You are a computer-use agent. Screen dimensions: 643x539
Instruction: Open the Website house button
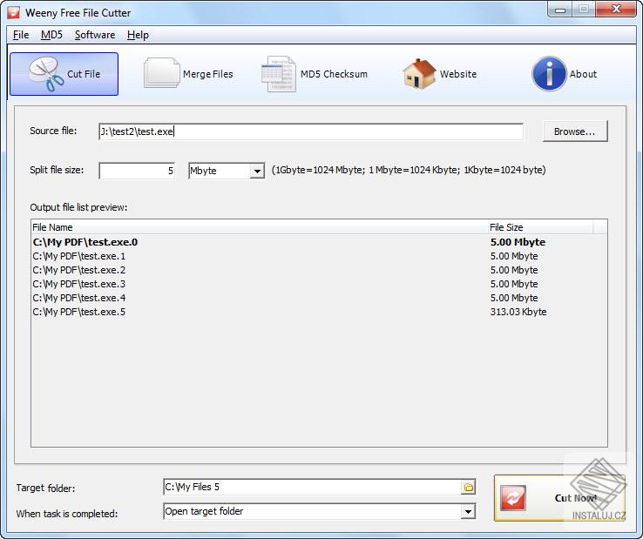pyautogui.click(x=439, y=74)
